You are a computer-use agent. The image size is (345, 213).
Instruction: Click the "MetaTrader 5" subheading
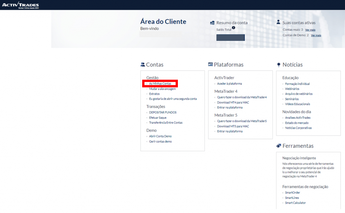(x=226, y=115)
